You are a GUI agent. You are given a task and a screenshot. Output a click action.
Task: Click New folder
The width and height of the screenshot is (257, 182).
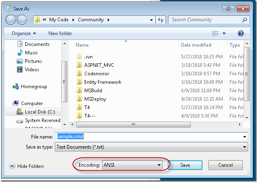(x=60, y=33)
